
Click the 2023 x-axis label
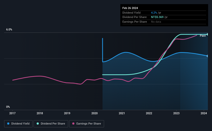(x=176, y=113)
